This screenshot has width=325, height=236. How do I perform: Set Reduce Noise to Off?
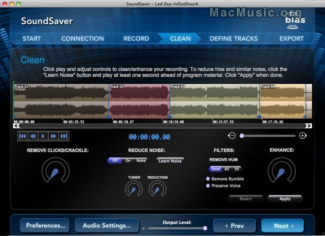tap(115, 160)
